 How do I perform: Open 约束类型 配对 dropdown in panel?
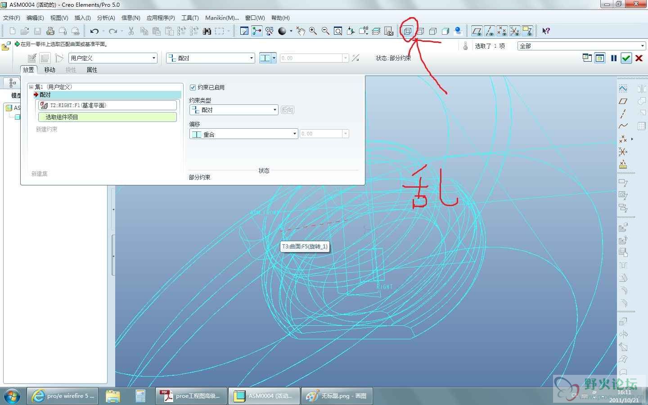(x=234, y=110)
